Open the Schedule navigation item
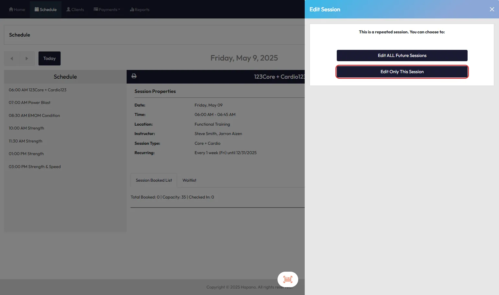 coord(46,9)
